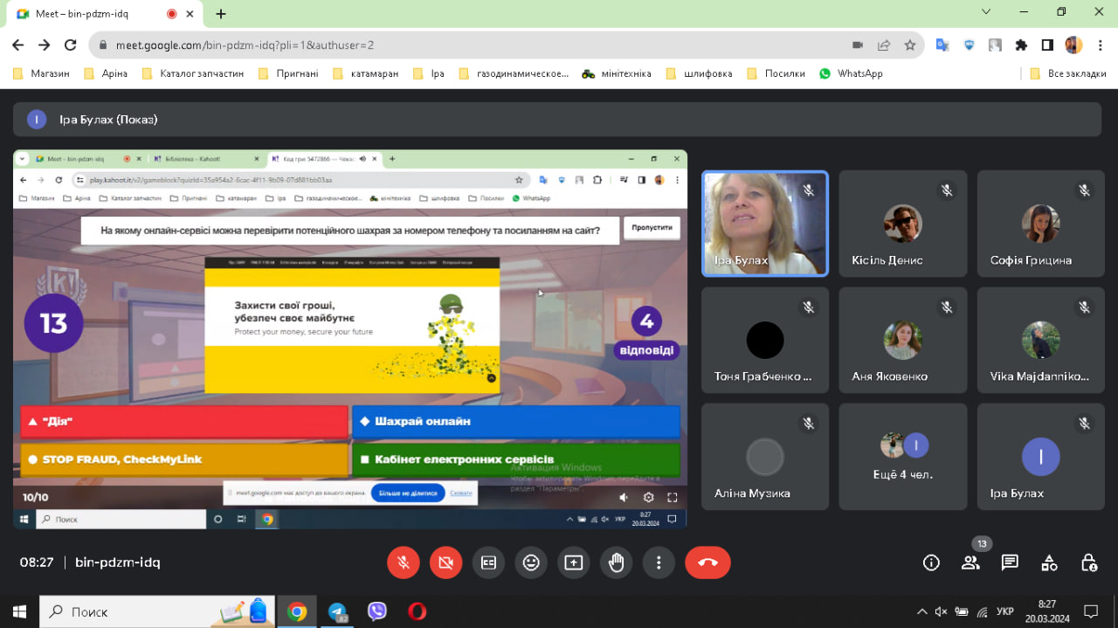1118x628 pixels.
Task: Show the participants list (13)
Action: pos(970,562)
